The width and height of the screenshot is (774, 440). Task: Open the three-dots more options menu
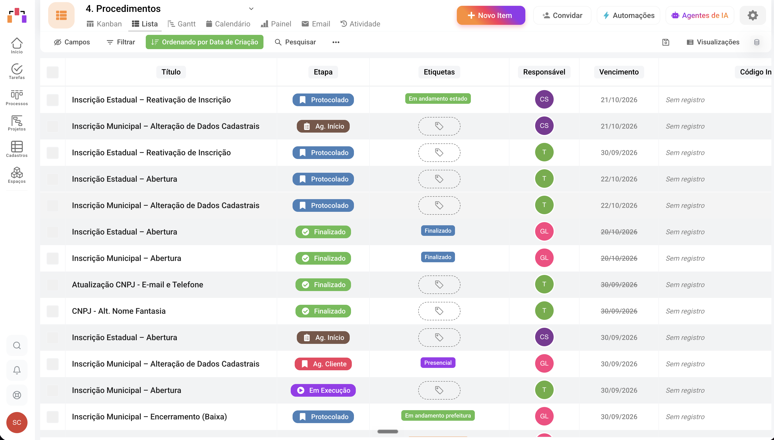point(336,42)
